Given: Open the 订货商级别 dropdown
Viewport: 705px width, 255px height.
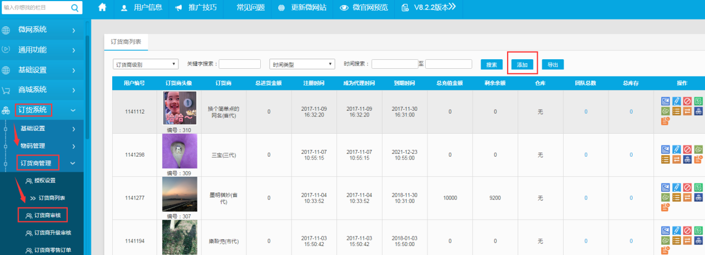Looking at the screenshot, I should click(146, 64).
